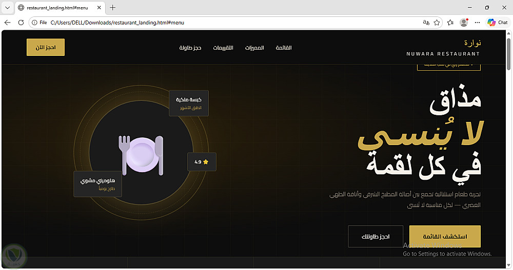The image size is (513, 270).
Task: Click the نوارة Nuwara Restaurant logo
Action: click(x=444, y=48)
